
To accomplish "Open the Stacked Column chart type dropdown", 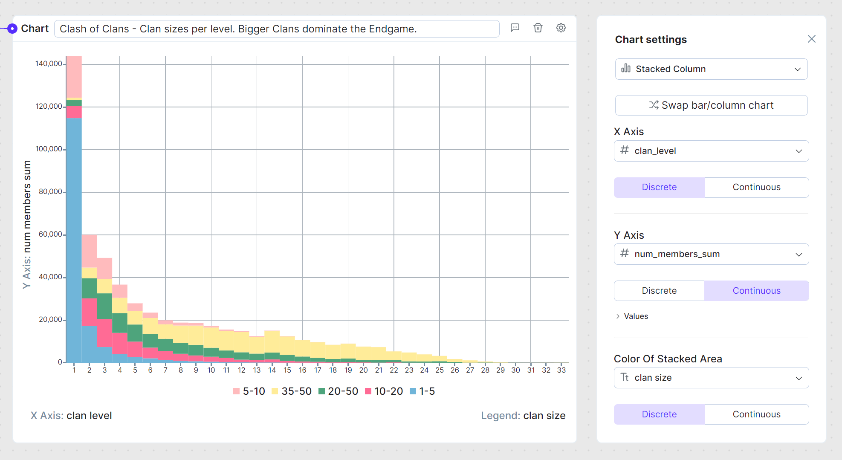I will click(x=711, y=69).
